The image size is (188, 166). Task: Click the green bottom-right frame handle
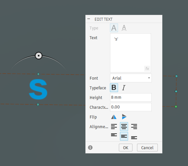coord(176,106)
